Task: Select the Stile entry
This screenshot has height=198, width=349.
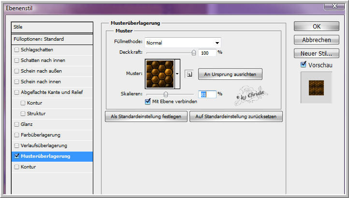Action: pyautogui.click(x=52, y=27)
